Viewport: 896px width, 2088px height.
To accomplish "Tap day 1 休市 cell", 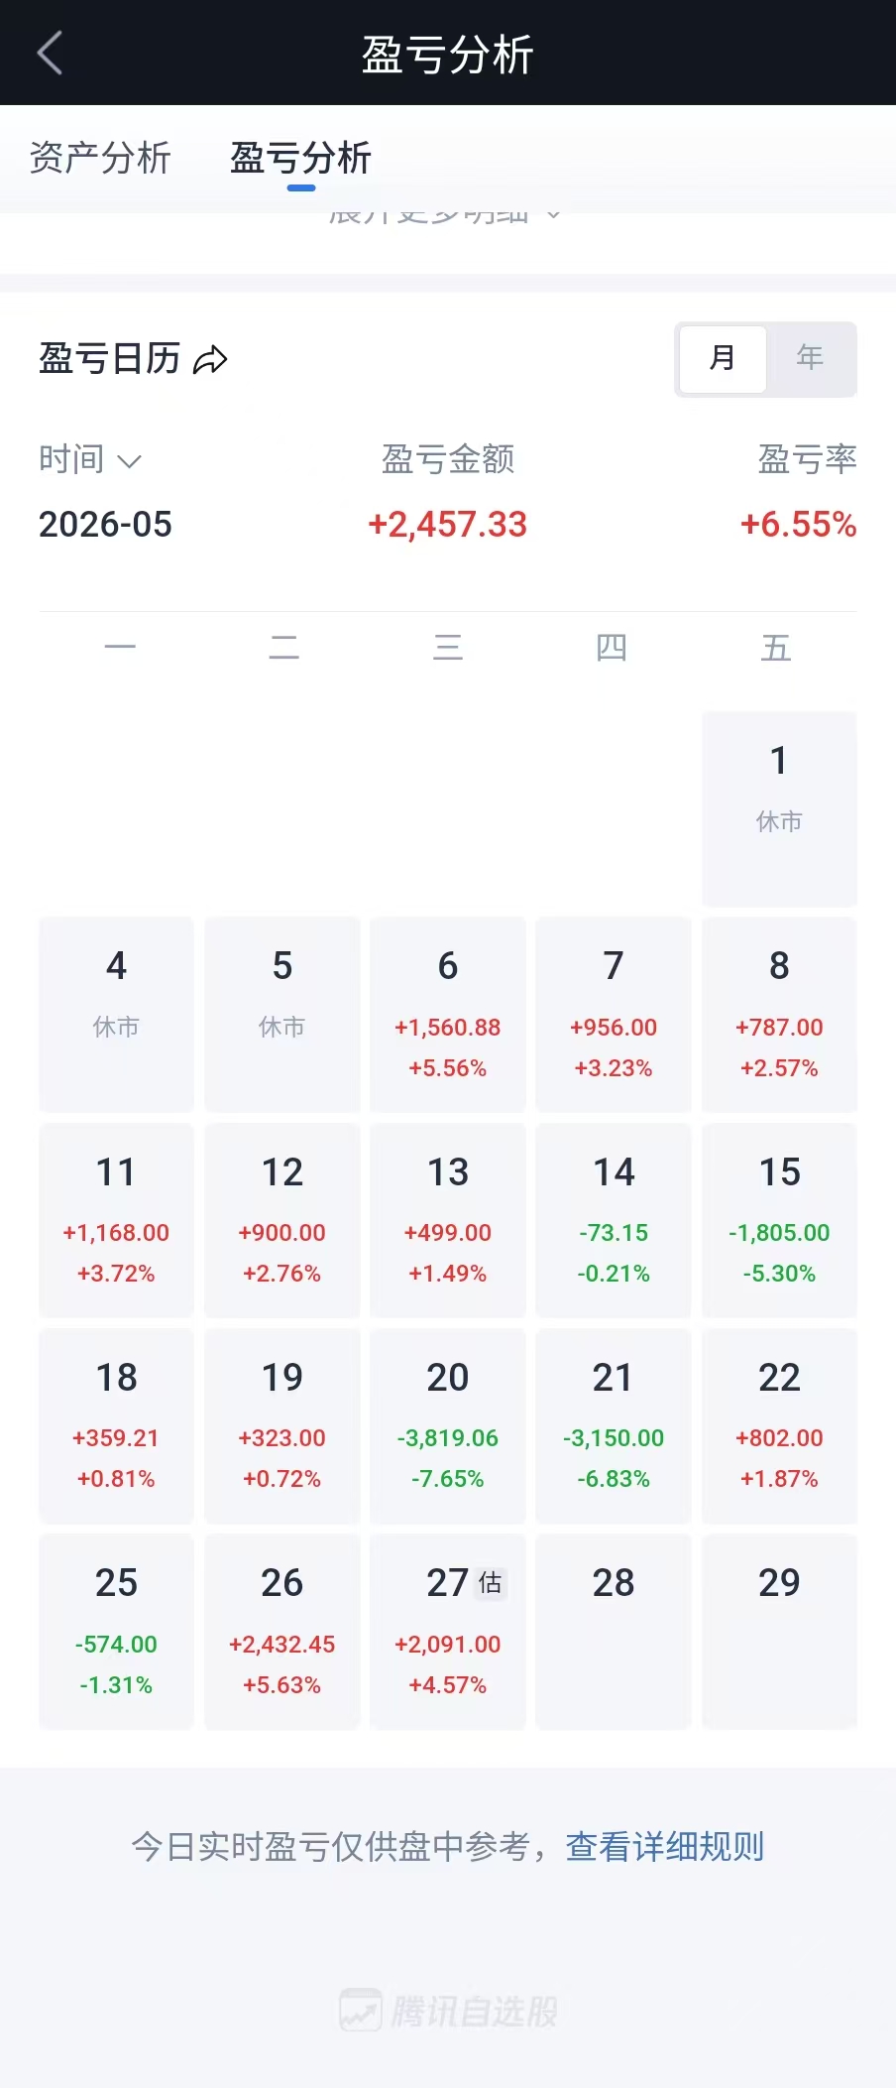I will (x=779, y=808).
